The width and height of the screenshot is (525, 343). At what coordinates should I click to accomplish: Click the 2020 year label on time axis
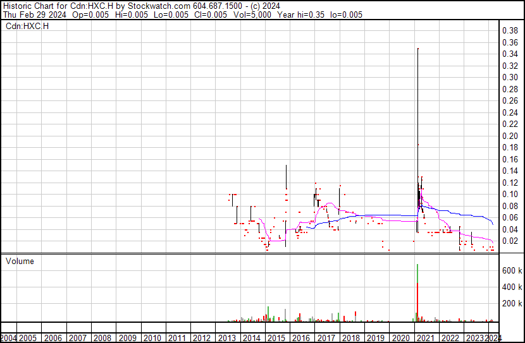tap(401, 338)
